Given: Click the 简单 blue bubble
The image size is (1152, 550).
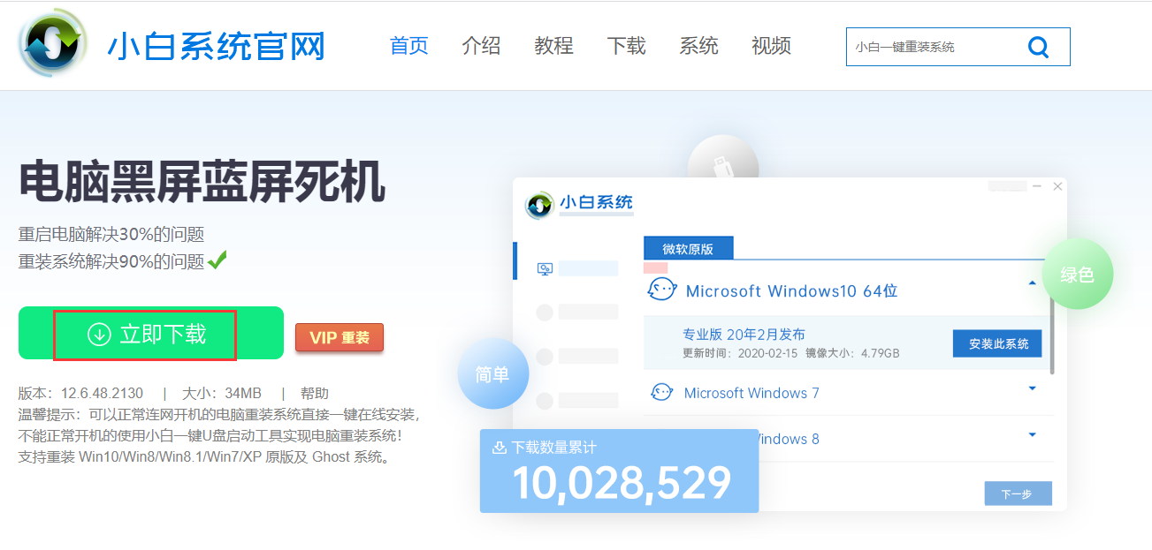Looking at the screenshot, I should tap(492, 374).
